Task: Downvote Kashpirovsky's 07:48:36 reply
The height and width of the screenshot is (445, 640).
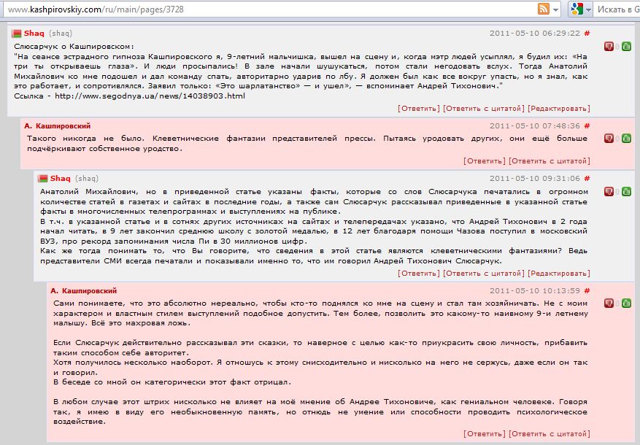Action: pos(609,139)
